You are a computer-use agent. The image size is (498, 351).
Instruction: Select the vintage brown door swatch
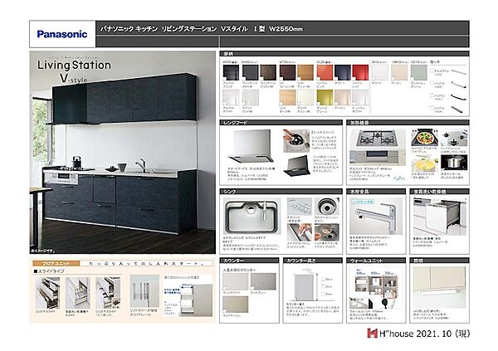[268, 73]
